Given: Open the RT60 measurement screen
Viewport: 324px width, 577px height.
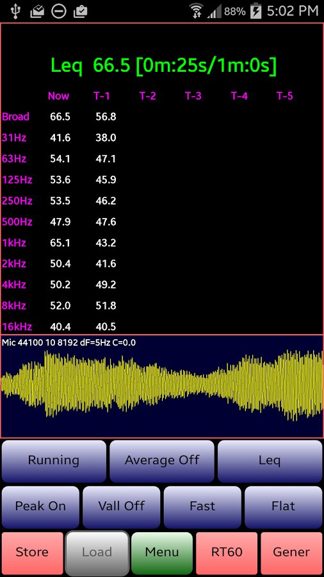Looking at the screenshot, I should point(227,553).
